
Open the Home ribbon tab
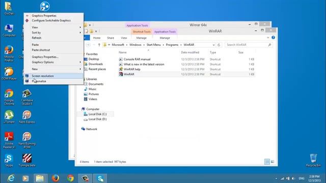(97, 38)
